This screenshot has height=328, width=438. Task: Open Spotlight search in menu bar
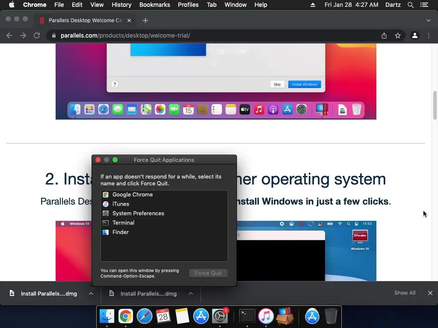pos(410,5)
